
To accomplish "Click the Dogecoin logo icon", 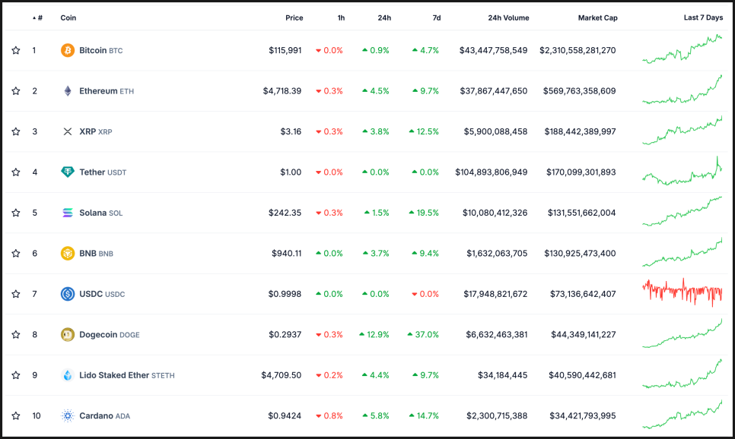I will pyautogui.click(x=68, y=335).
